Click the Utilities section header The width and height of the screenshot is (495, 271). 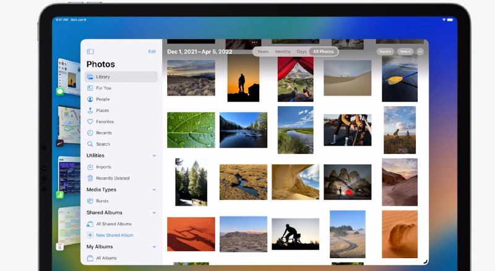coord(95,156)
